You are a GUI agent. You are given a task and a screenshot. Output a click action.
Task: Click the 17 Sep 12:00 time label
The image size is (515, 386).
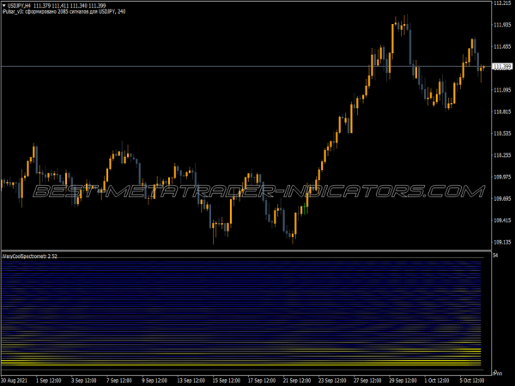coord(262,381)
